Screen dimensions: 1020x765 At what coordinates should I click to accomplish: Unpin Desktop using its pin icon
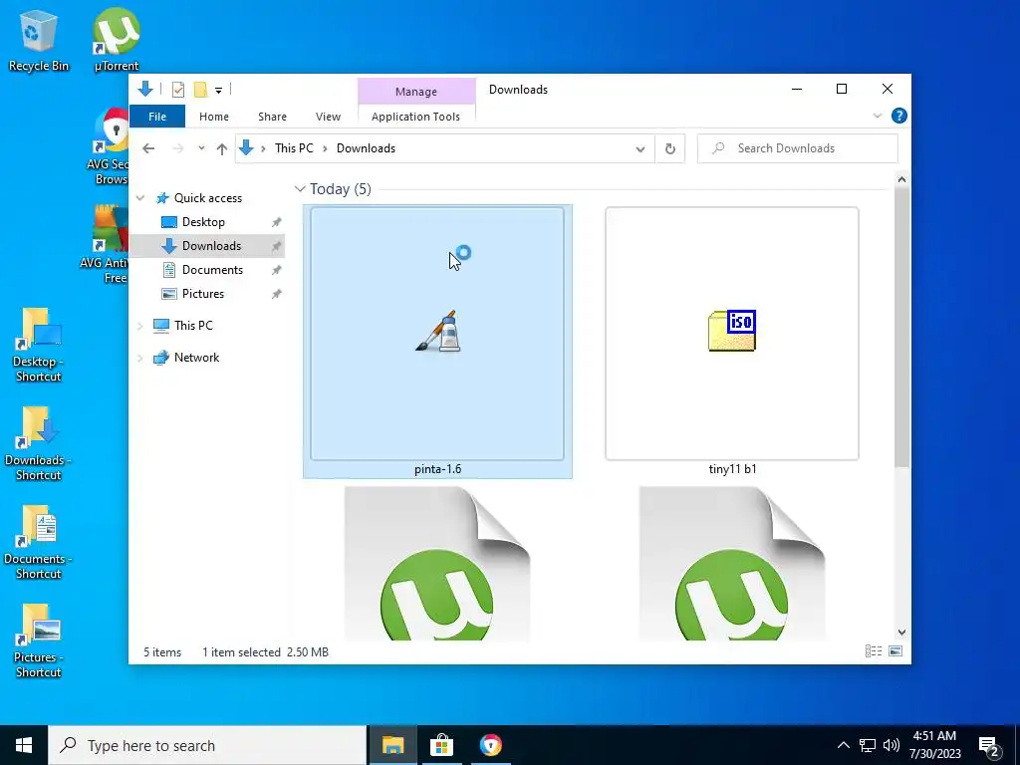(x=277, y=222)
